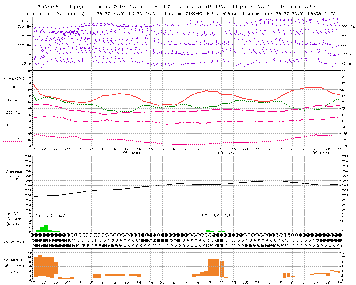Click the dash-dot line sample under '700 гПа' legend
356x285 pixels.
pyautogui.click(x=13, y=129)
